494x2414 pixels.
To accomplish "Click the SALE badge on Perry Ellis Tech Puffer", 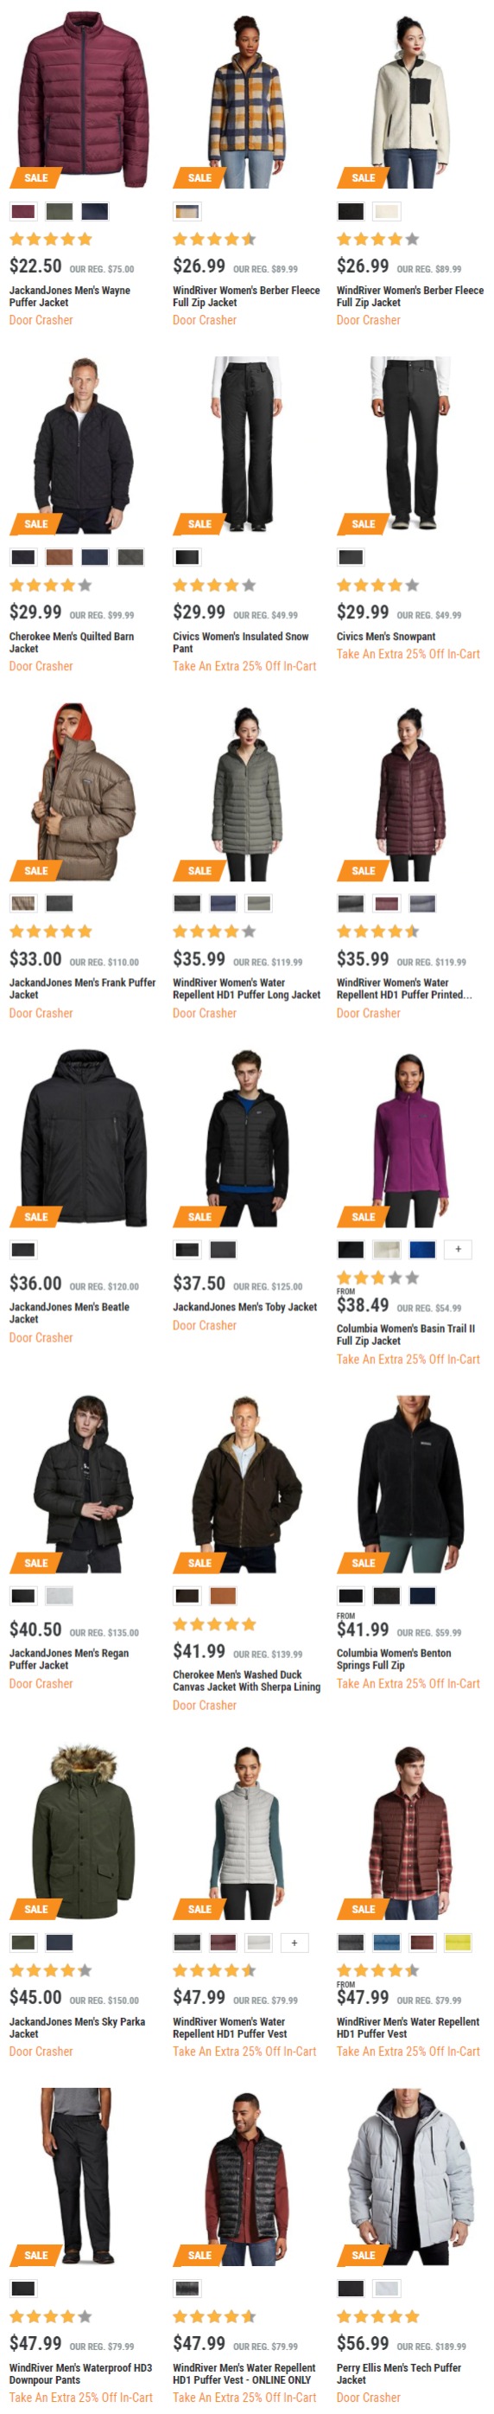I will (x=363, y=2255).
